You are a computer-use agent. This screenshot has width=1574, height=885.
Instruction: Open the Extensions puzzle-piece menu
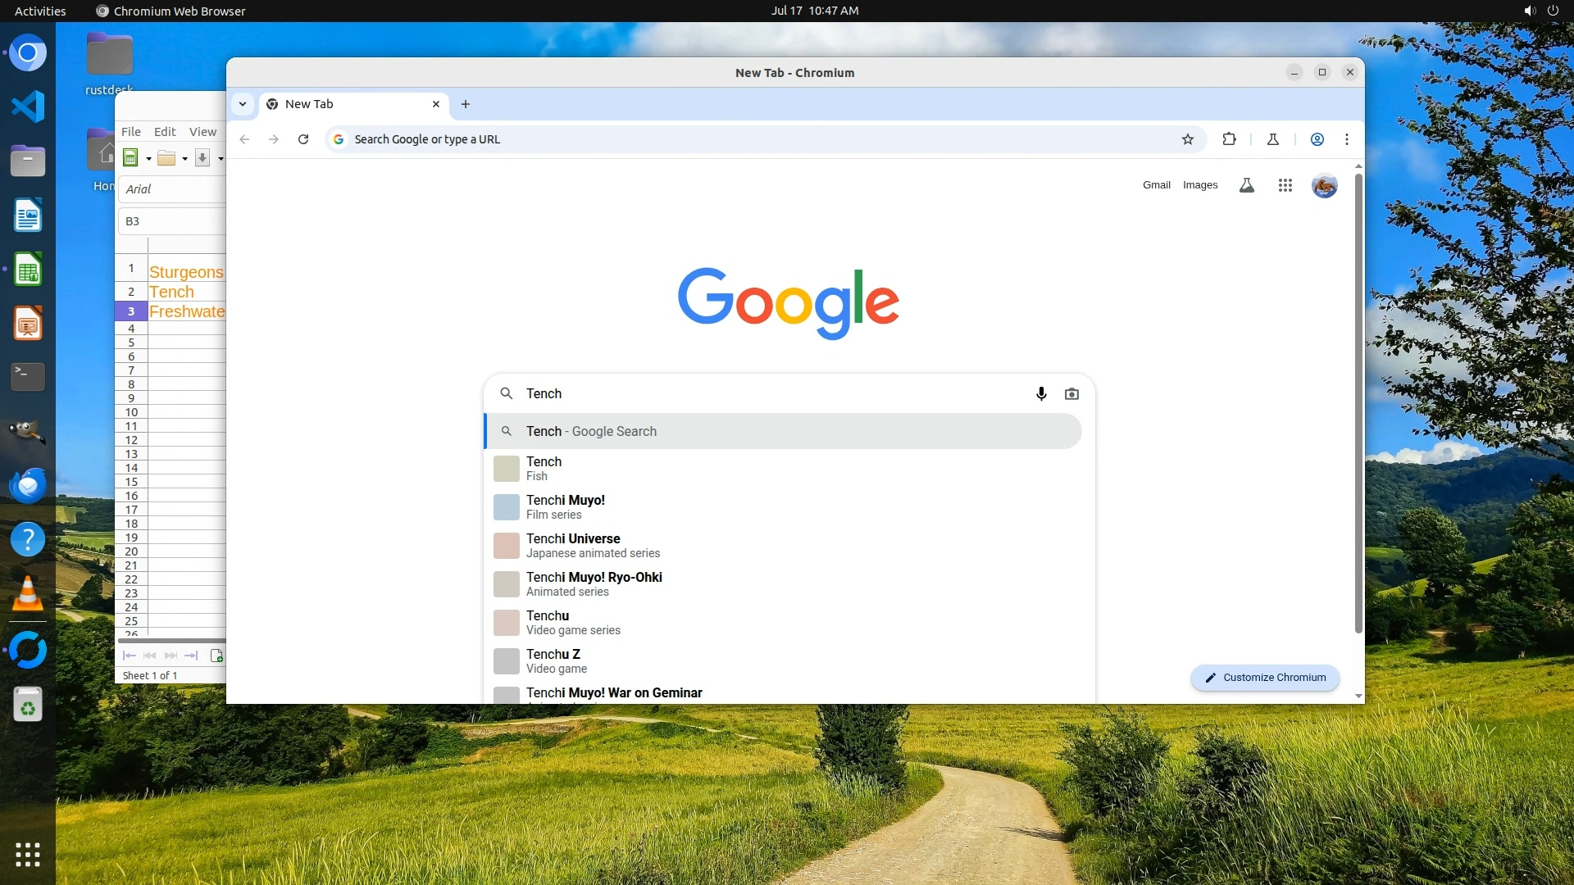pyautogui.click(x=1228, y=139)
